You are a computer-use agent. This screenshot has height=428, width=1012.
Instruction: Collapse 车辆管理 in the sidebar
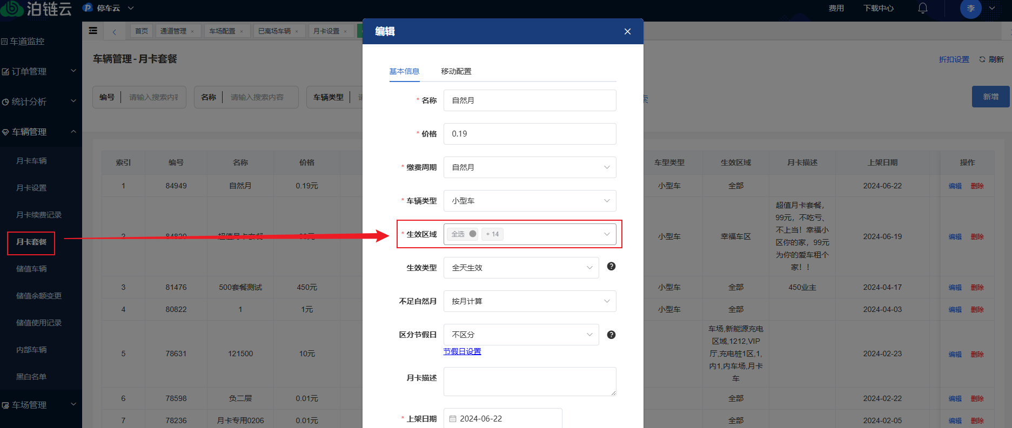click(41, 132)
